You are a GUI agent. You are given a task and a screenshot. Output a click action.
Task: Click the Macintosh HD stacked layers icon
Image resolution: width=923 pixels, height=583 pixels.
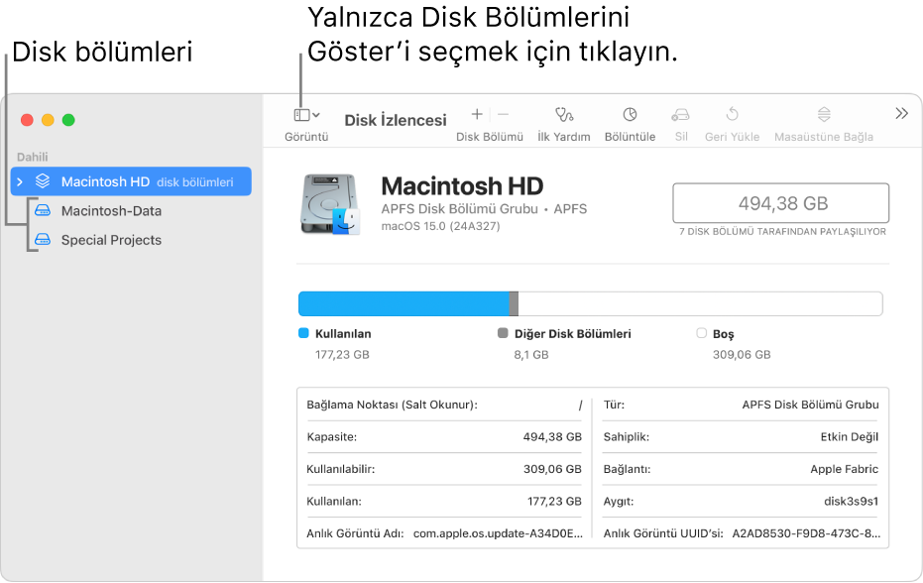tap(43, 181)
